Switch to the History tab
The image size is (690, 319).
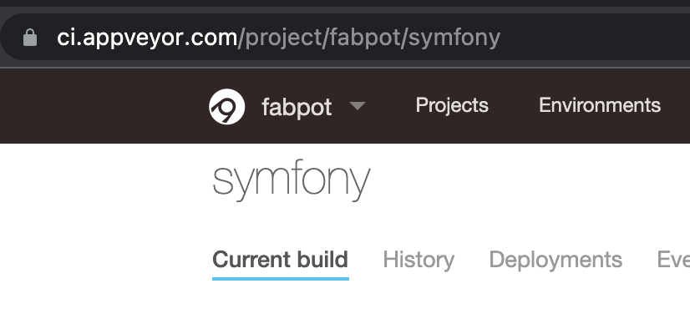pyautogui.click(x=419, y=260)
